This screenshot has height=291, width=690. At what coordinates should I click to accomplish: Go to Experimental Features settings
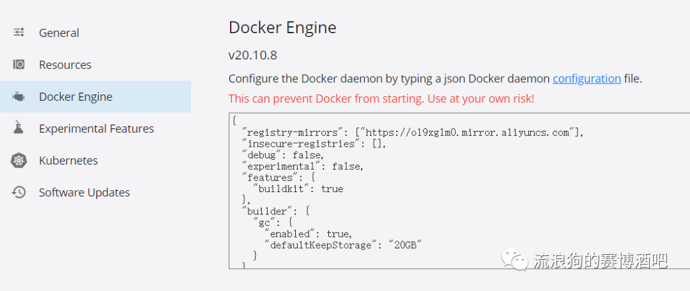coord(96,128)
